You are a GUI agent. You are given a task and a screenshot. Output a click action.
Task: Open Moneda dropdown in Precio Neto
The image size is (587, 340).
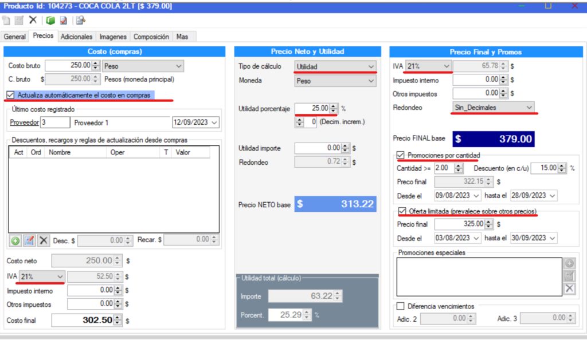point(335,81)
